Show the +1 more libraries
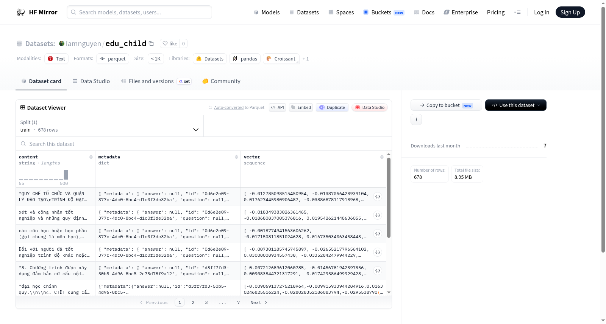 tap(306, 59)
